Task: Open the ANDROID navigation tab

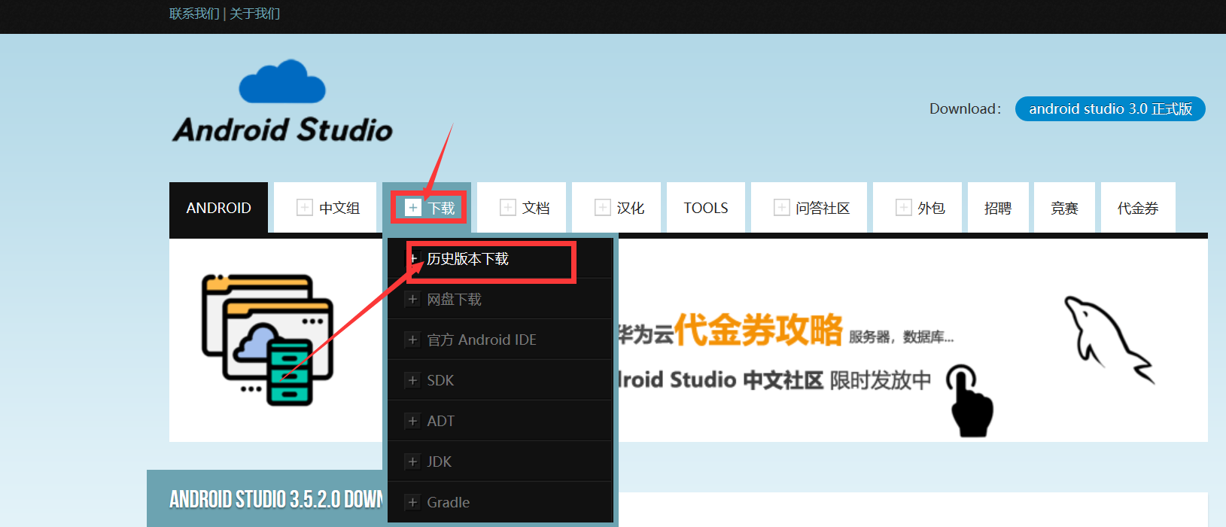Action: [218, 208]
